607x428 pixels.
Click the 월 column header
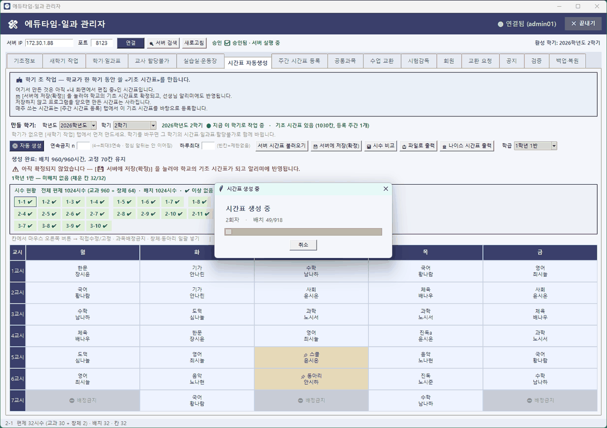pyautogui.click(x=83, y=252)
